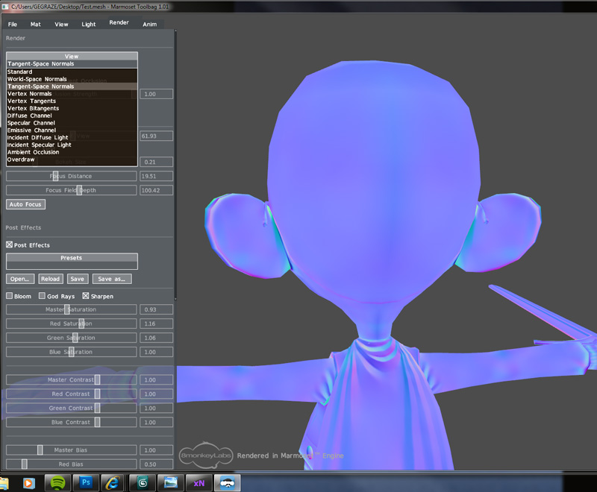Click the Open... preset button

click(20, 279)
